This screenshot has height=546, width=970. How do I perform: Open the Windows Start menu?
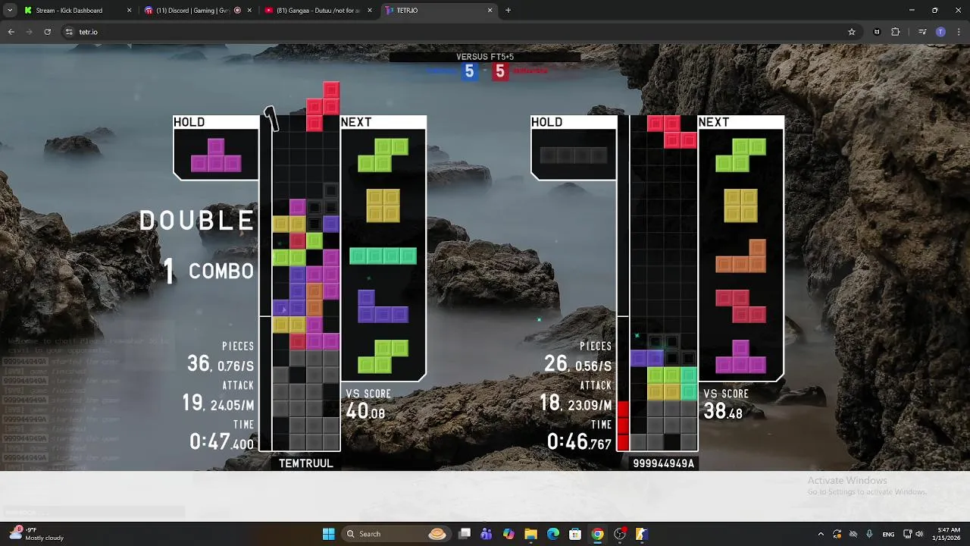tap(328, 534)
